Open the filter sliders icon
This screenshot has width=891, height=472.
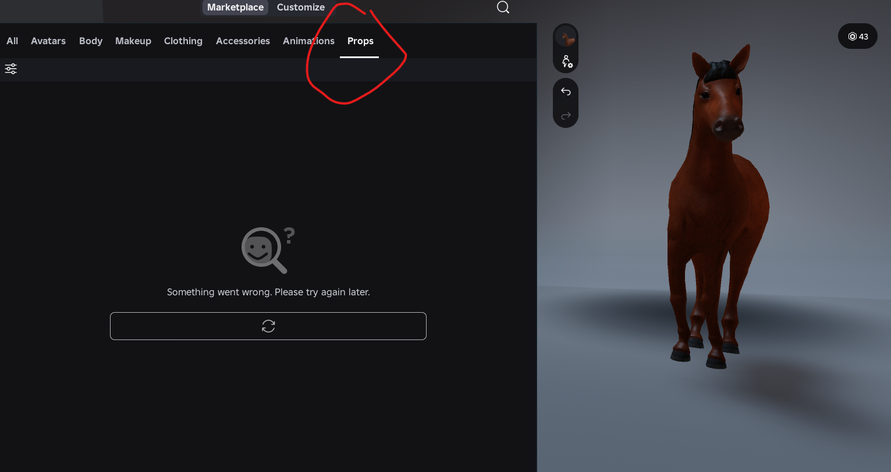[11, 69]
